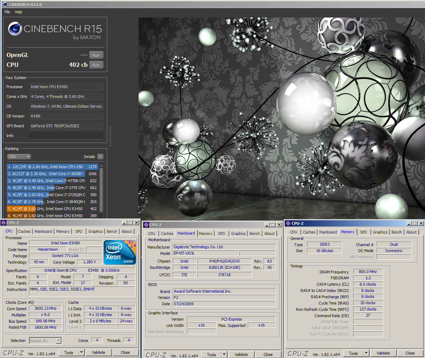Click the rendered Cinebench scene image
The height and width of the screenshot is (358, 425).
point(282,118)
